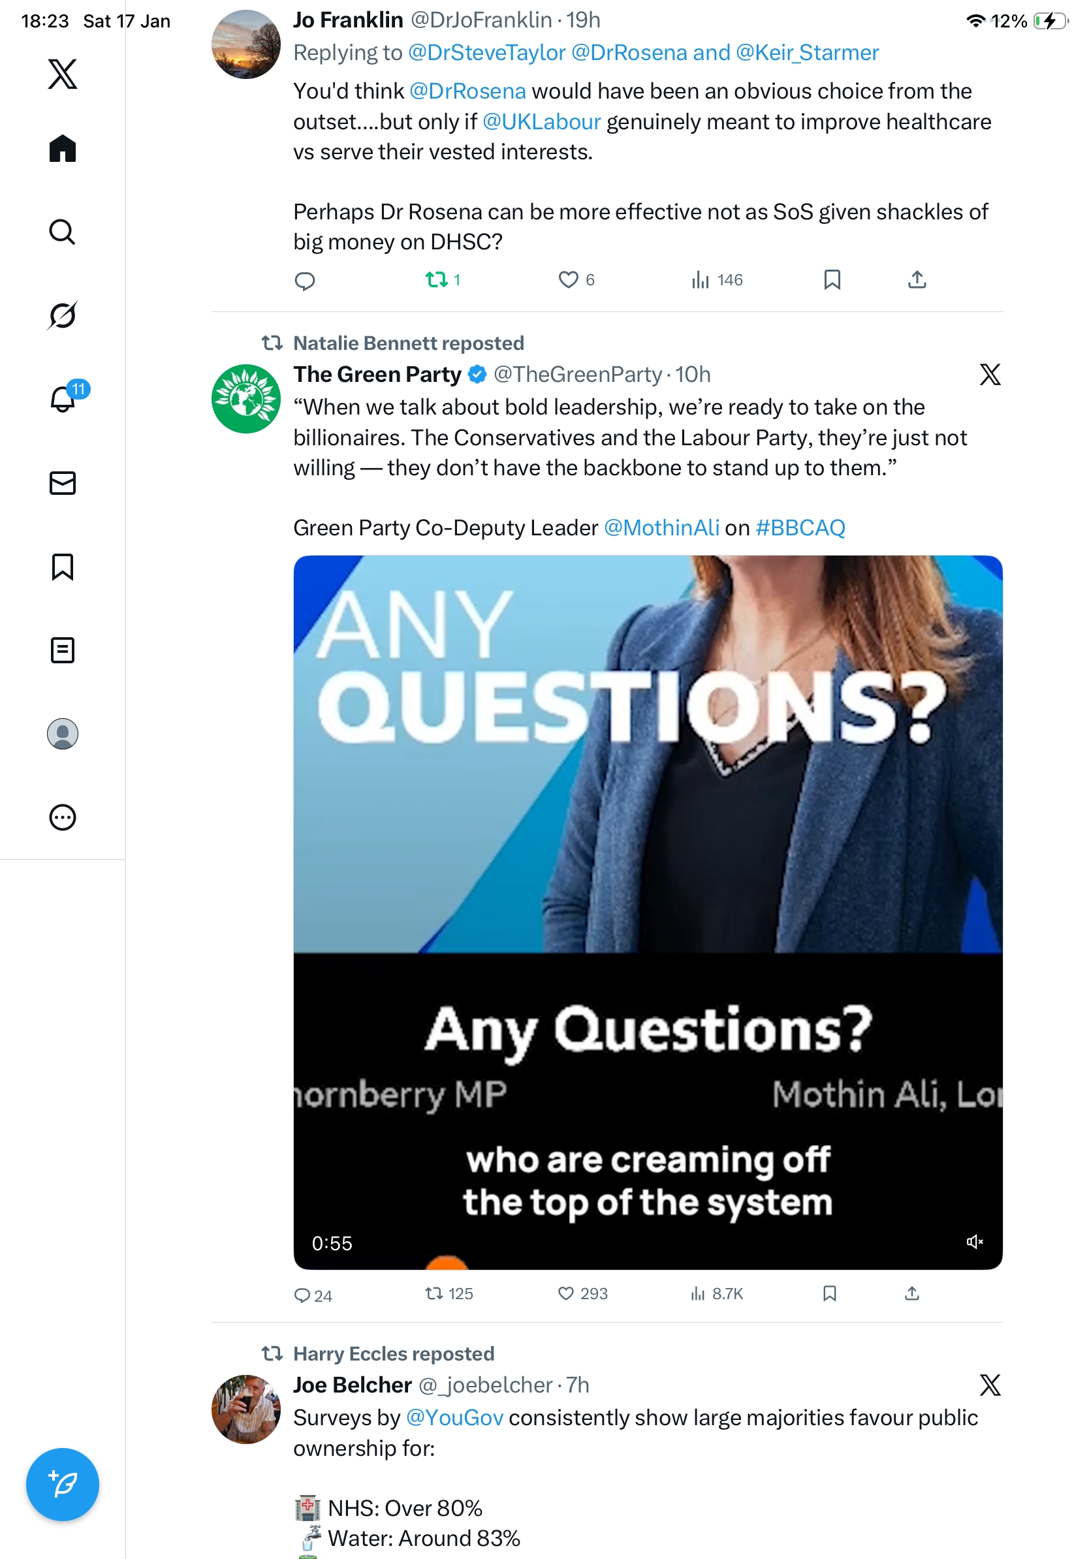Open Bookmarks from the sidebar
This screenshot has height=1559, width=1089.
[x=63, y=566]
